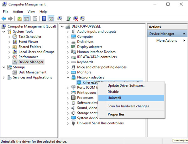Open the Action menu
This screenshot has height=144, width=188.
pos(18,12)
